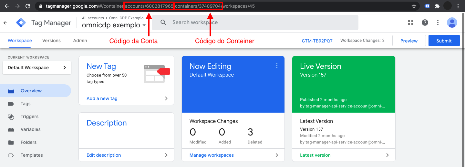Click chevron beside Manage workspaces
The height and width of the screenshot is (167, 465).
pos(277,155)
